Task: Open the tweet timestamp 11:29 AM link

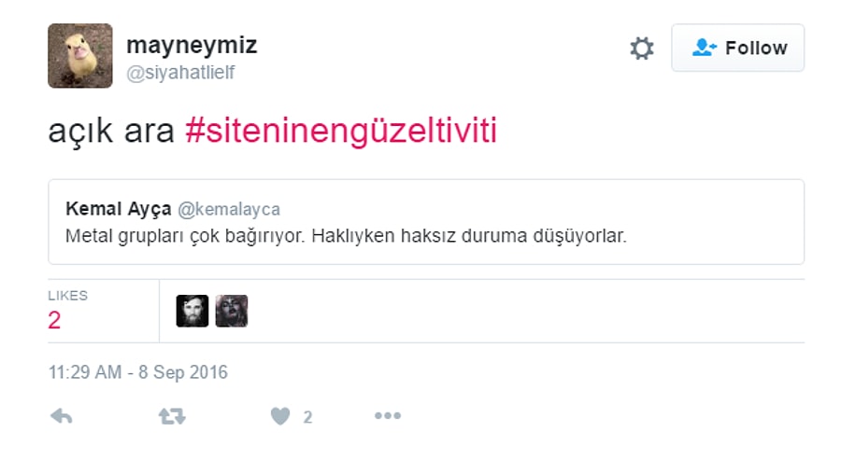Action: [x=138, y=372]
